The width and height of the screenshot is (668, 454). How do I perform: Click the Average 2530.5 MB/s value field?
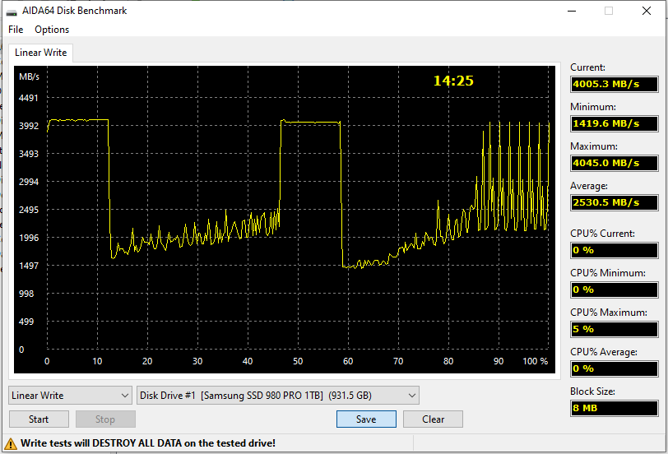pos(615,202)
